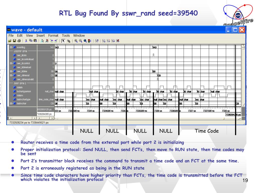Image resolution: width=257 pixels, height=193 pixels.
Task: Close the wave window
Action: pyautogui.click(x=242, y=30)
